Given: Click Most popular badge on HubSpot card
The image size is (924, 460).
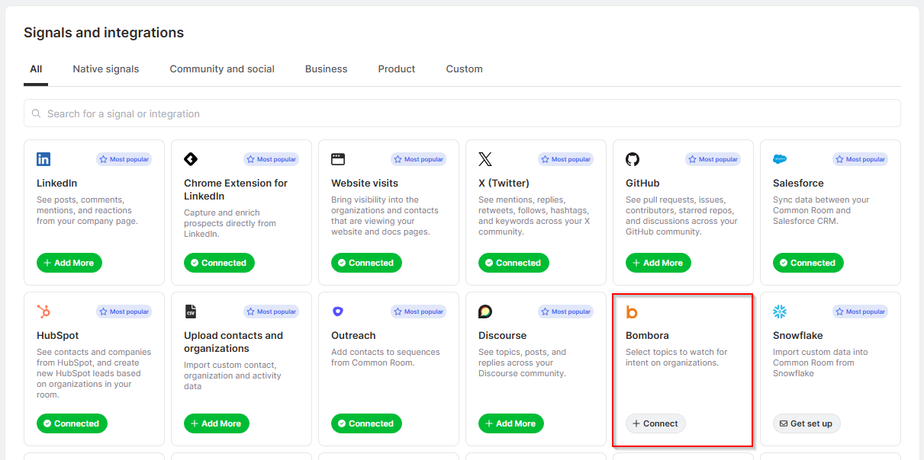Looking at the screenshot, I should [124, 311].
